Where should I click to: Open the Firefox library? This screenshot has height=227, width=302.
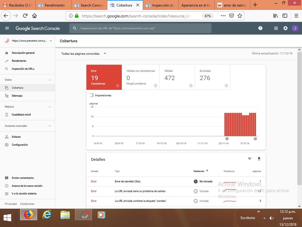275,16
